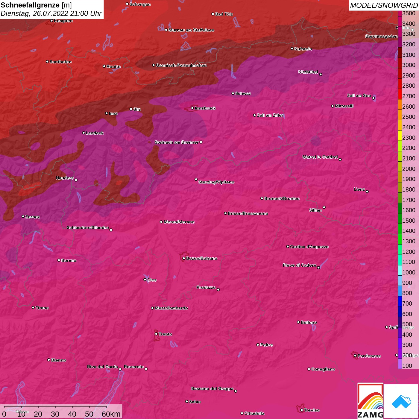The height and width of the screenshot is (419, 419).
Task: Click the Innsbruck city marker
Action: click(x=192, y=108)
